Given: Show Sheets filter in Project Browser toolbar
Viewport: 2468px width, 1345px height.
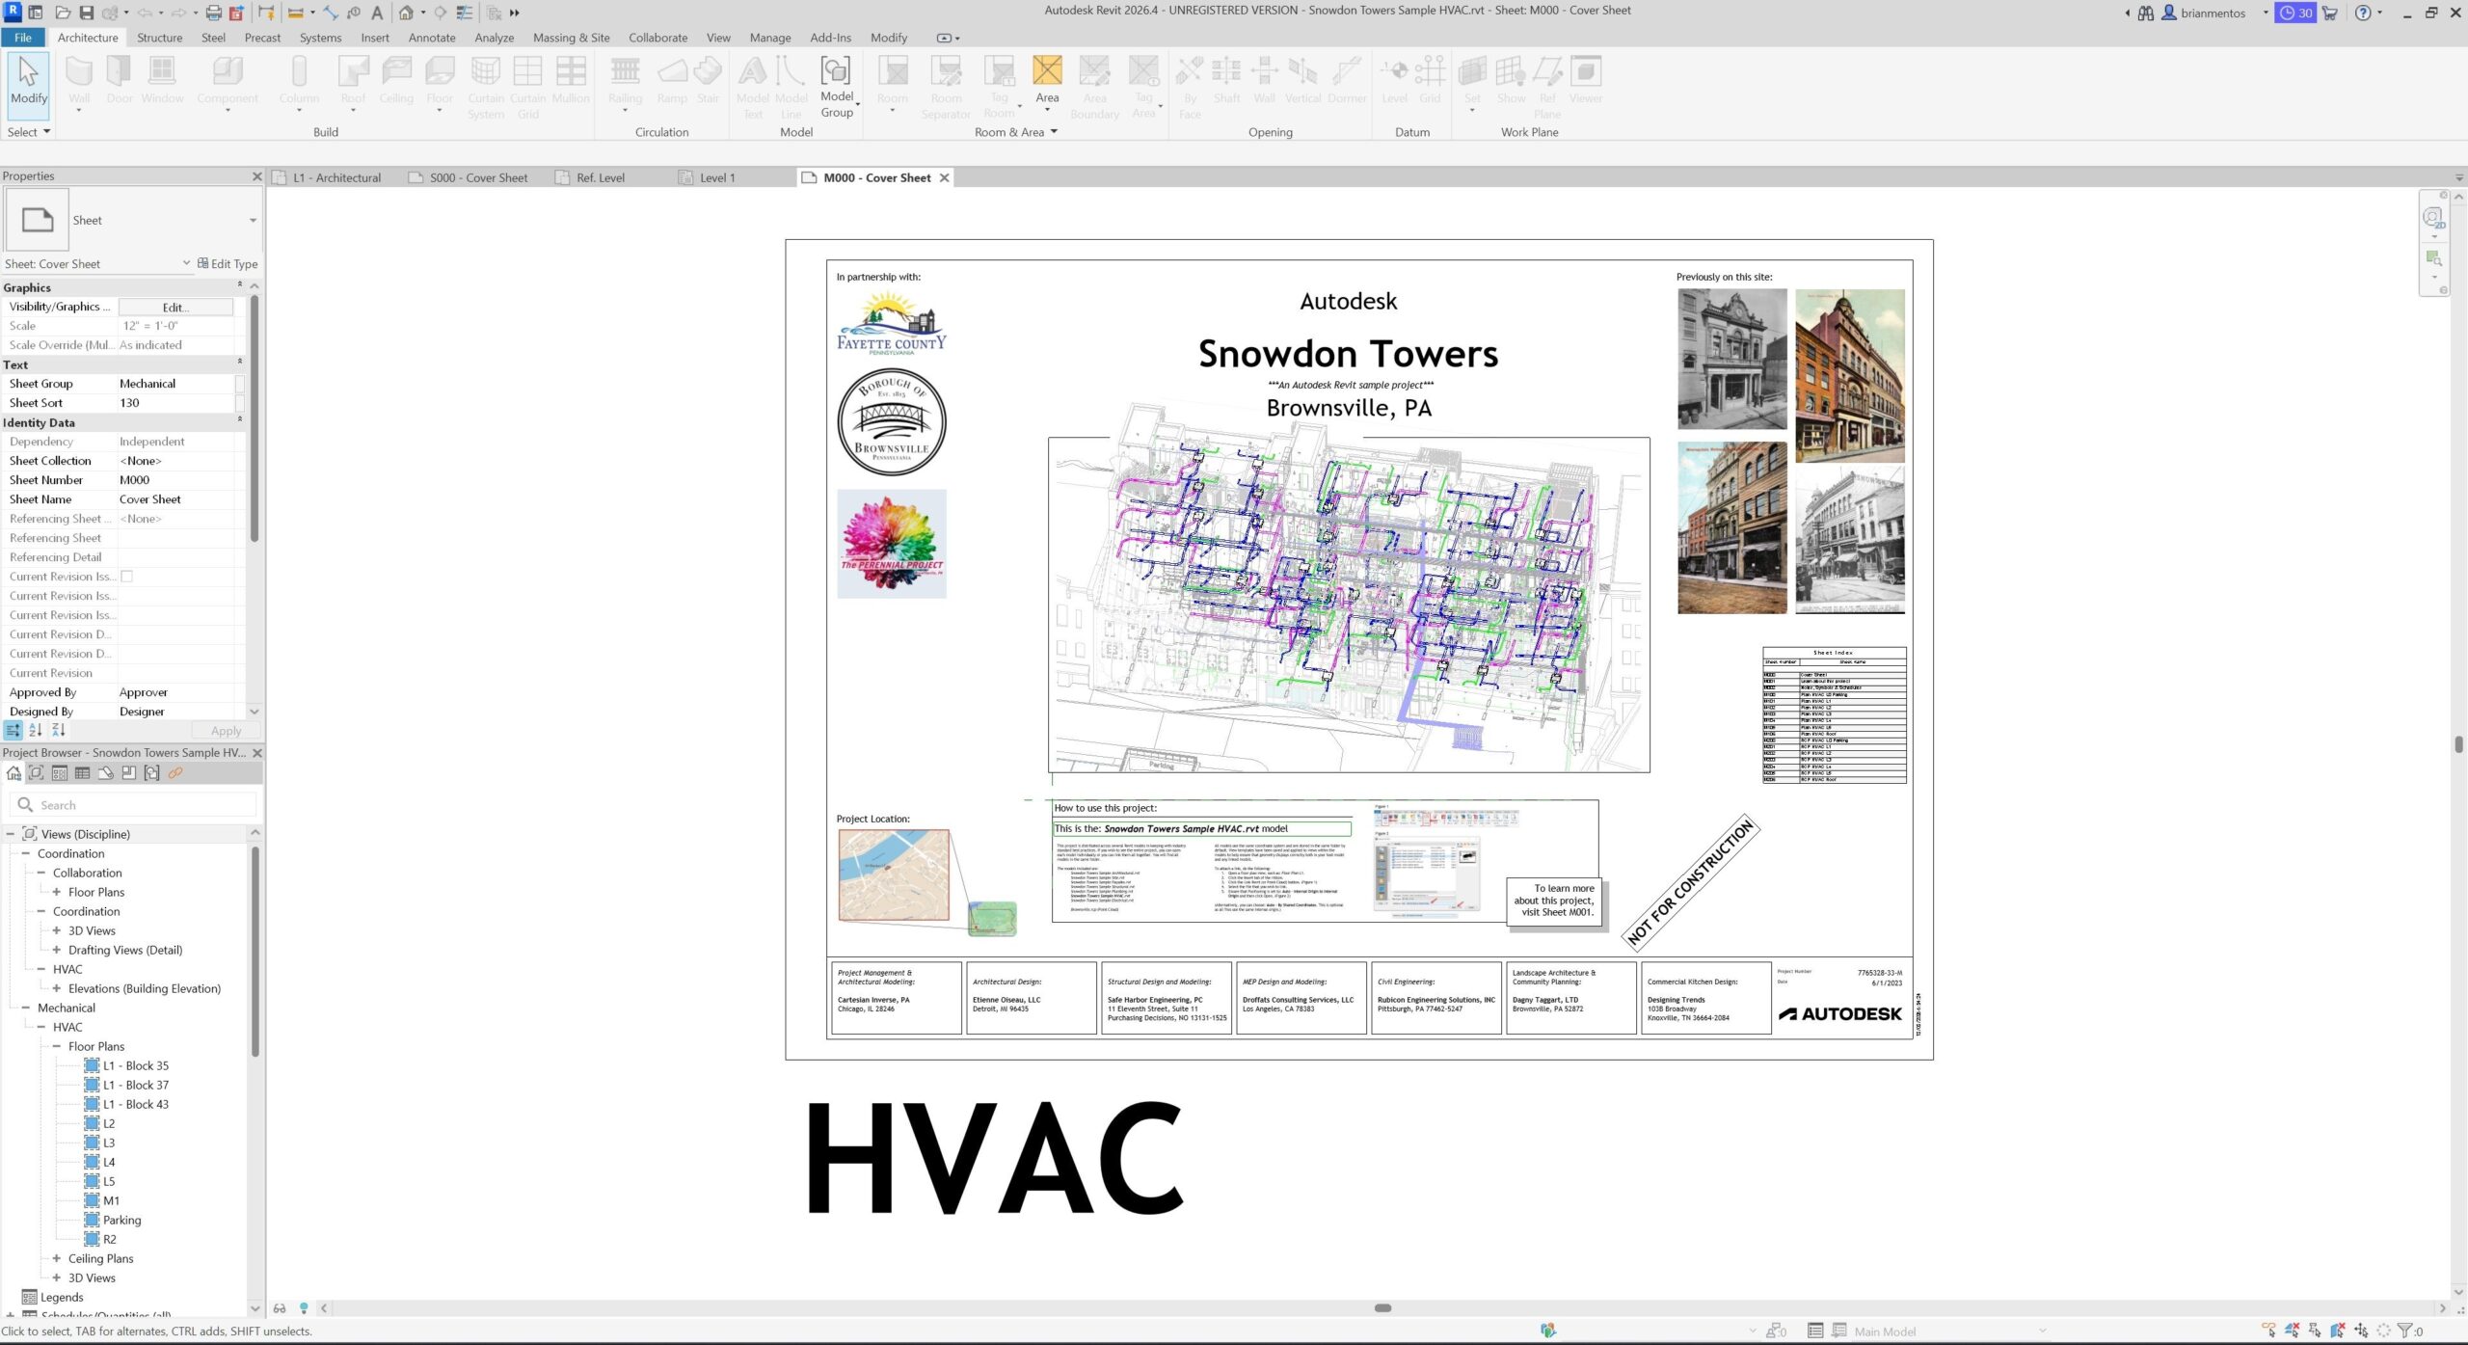Looking at the screenshot, I should pos(106,773).
